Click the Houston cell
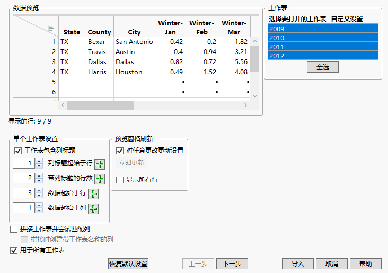The height and width of the screenshot is (273, 388). click(135, 72)
